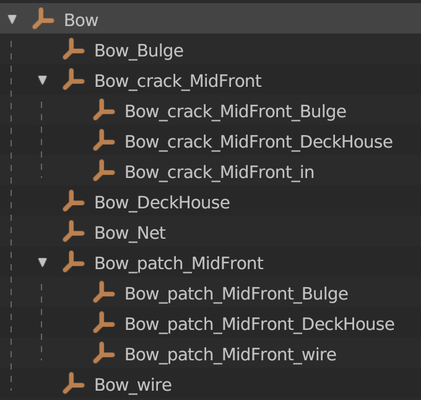
Task: Collapse the Bow_patch_MidFront disclosure triangle
Action: [43, 262]
